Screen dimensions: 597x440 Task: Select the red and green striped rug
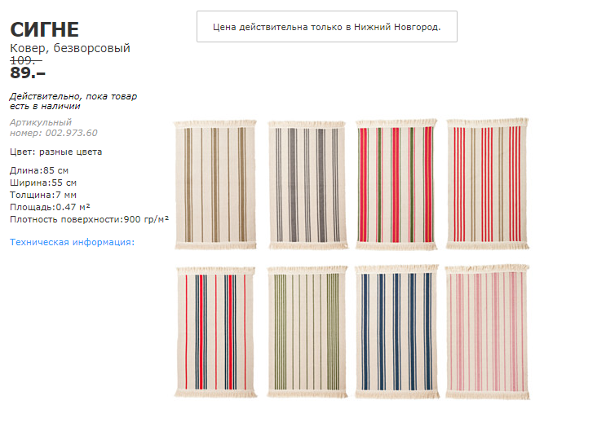click(x=396, y=184)
